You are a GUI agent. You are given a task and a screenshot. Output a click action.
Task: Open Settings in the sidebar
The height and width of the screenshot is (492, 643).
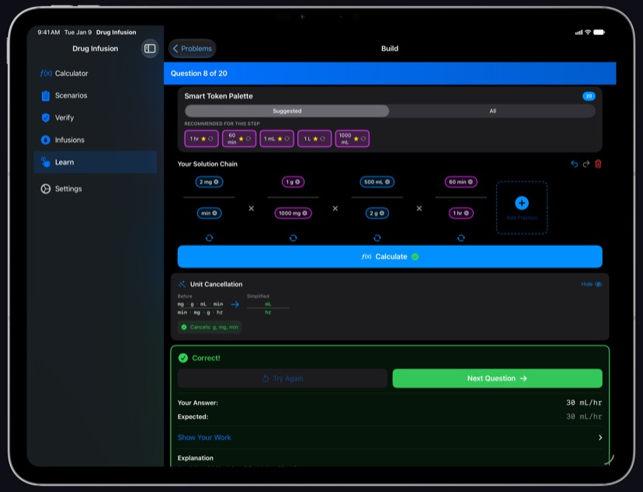96,189
